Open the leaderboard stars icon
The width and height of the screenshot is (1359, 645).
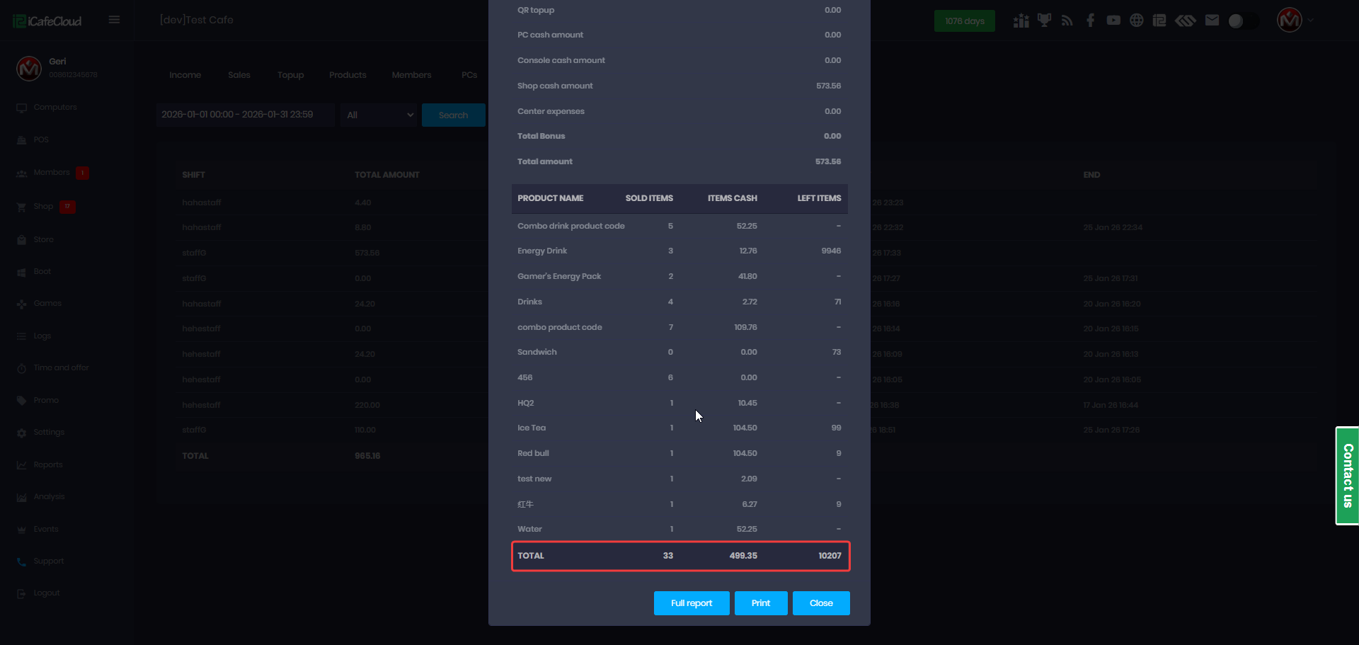1021,21
